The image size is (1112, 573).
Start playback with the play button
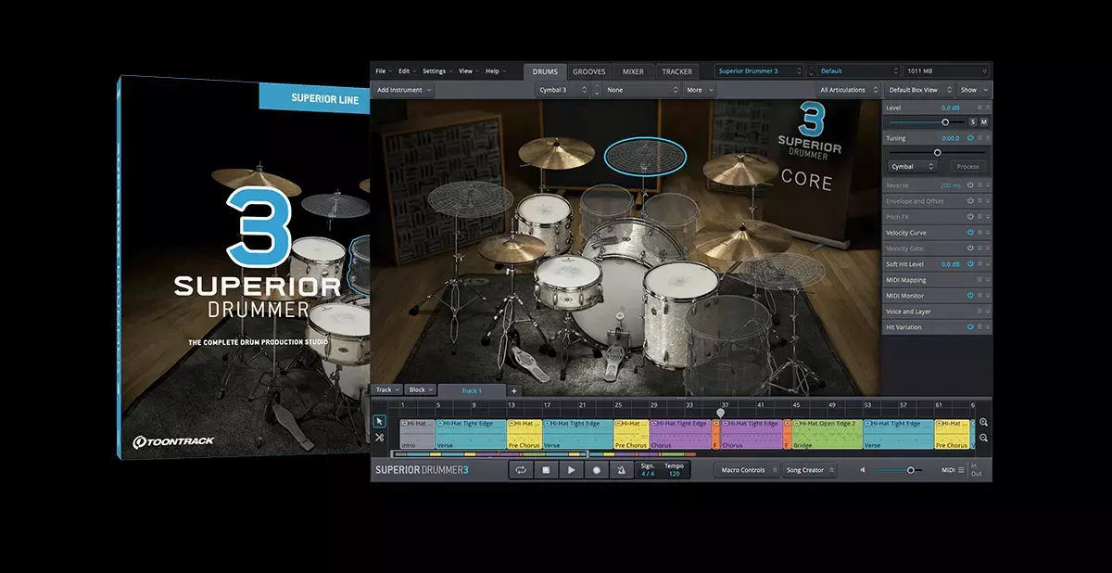tap(571, 470)
